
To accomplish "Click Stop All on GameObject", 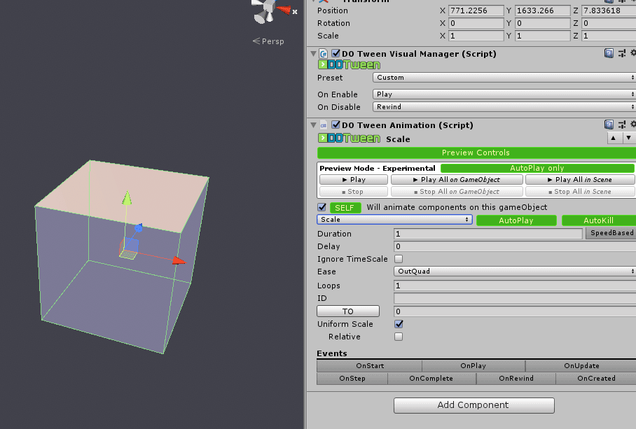I will coord(457,192).
